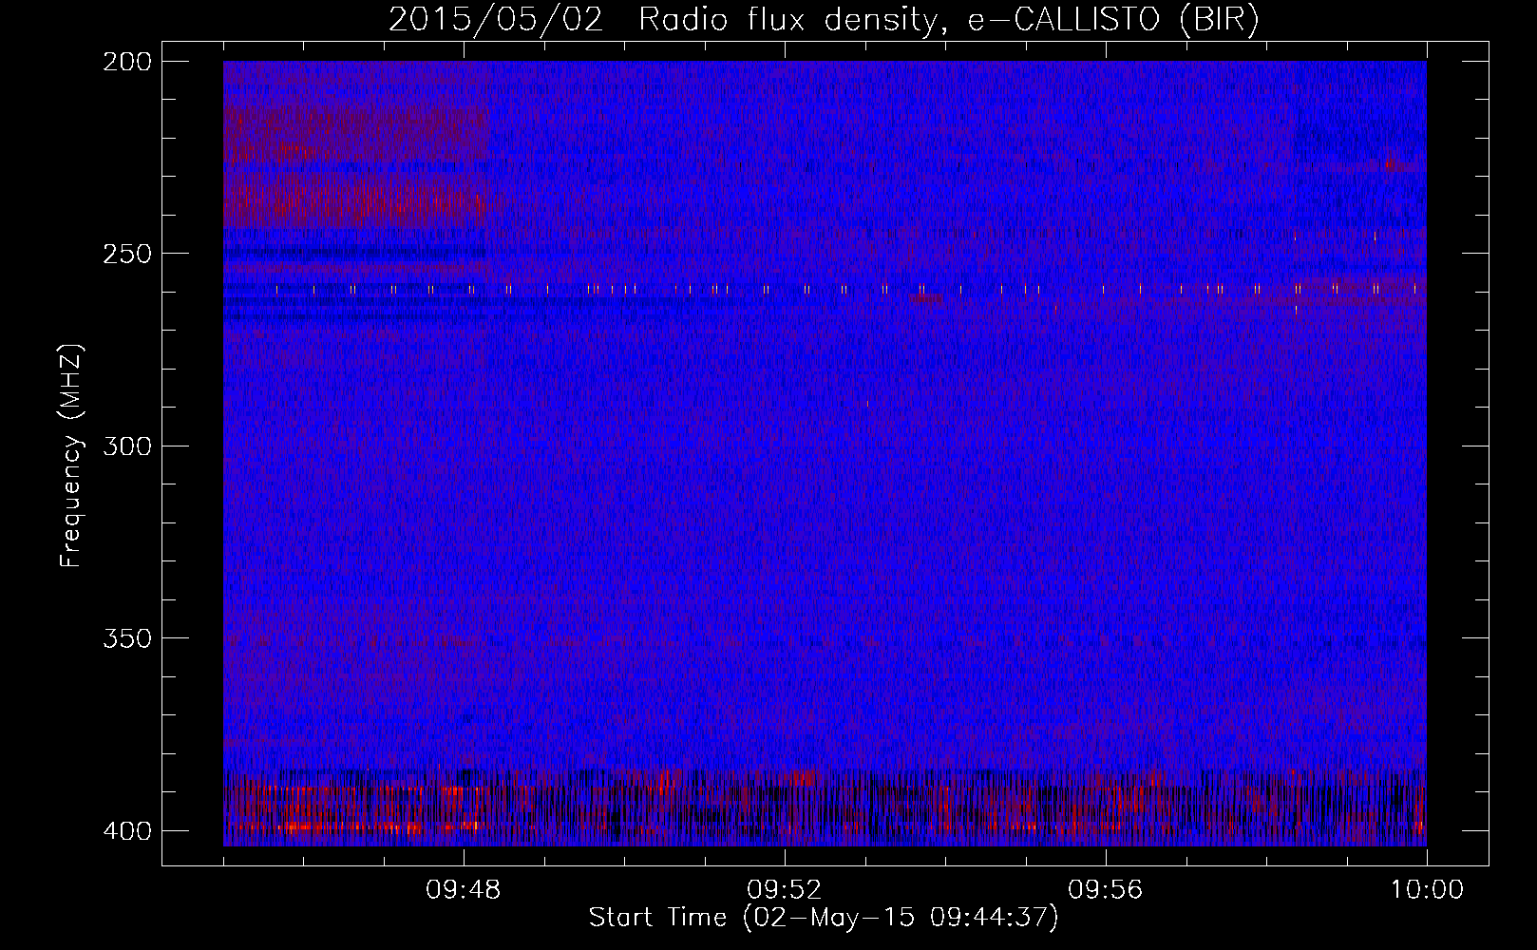Image resolution: width=1537 pixels, height=950 pixels.
Task: Click the 09:48 time tick label
Action: pos(464,890)
